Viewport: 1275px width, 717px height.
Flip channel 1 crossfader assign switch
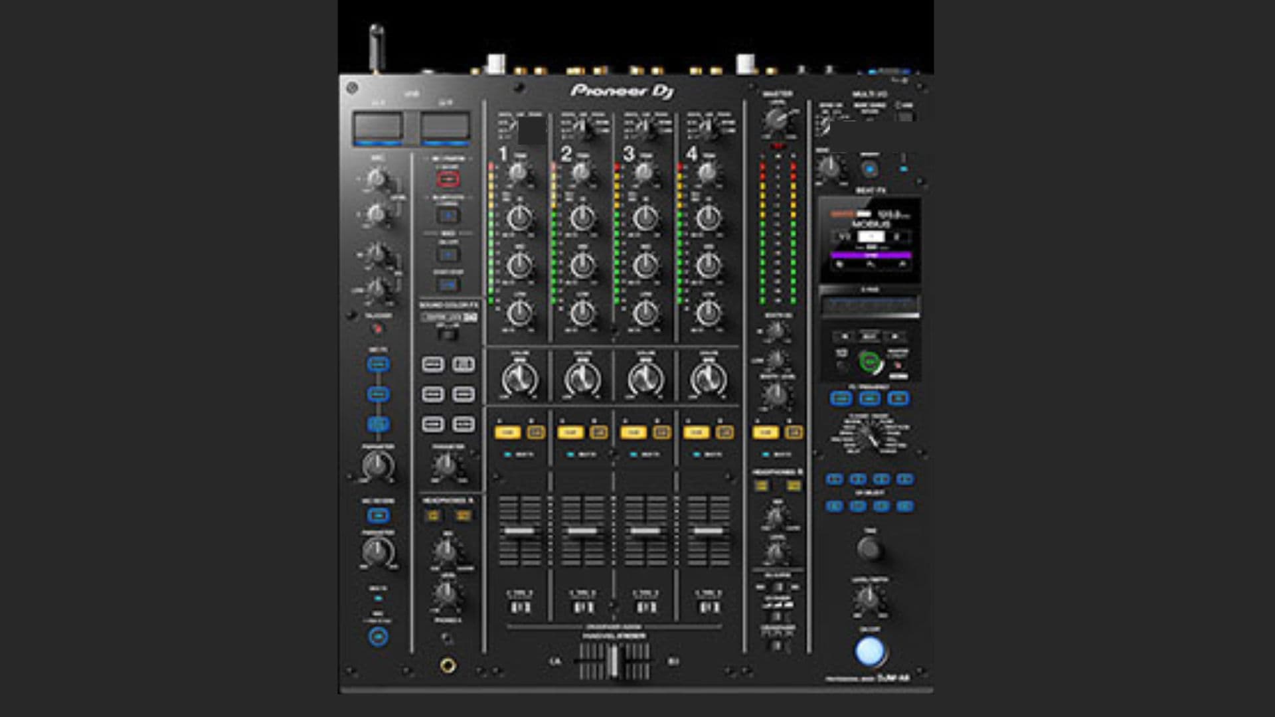[519, 607]
